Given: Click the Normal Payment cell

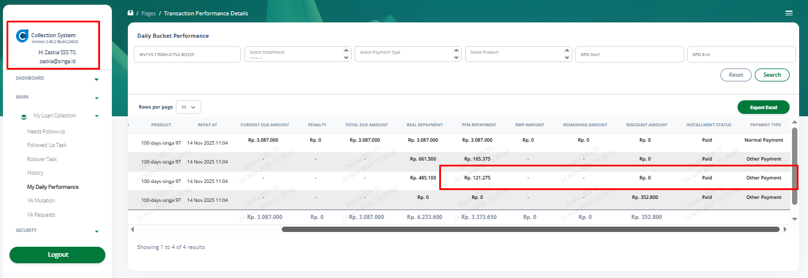Looking at the screenshot, I should click(x=764, y=140).
